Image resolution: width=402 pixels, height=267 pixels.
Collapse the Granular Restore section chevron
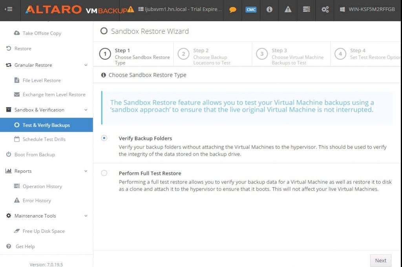[86, 65]
